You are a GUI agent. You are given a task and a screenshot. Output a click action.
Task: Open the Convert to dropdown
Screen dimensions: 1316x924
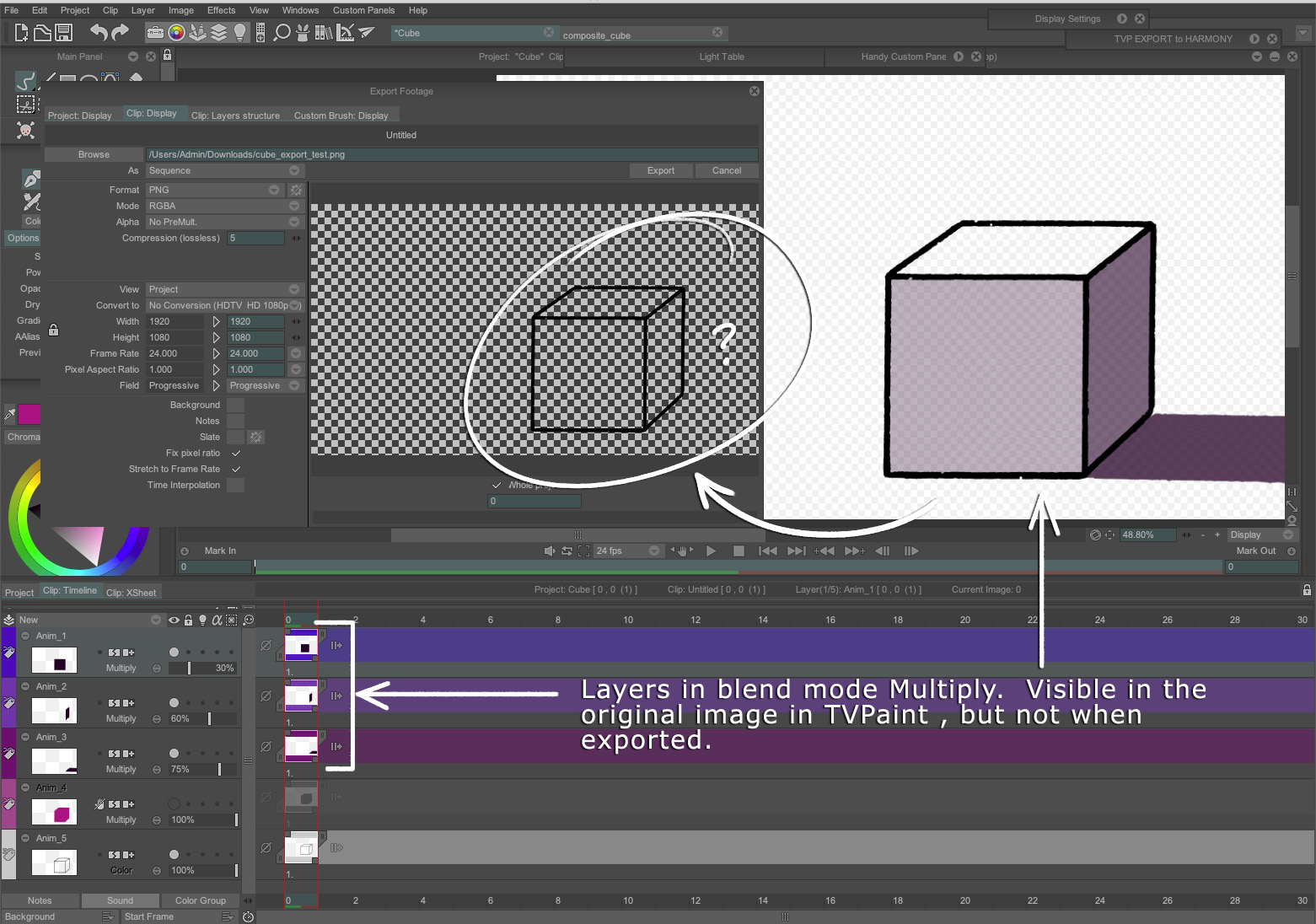[x=223, y=306]
